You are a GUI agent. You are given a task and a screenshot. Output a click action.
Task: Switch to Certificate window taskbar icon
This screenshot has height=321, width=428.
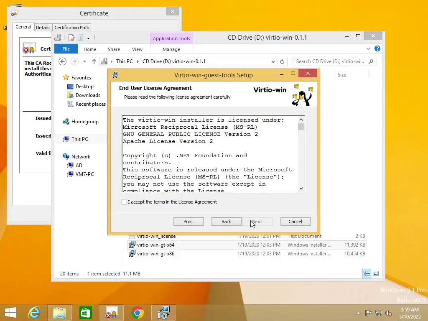tap(111, 313)
